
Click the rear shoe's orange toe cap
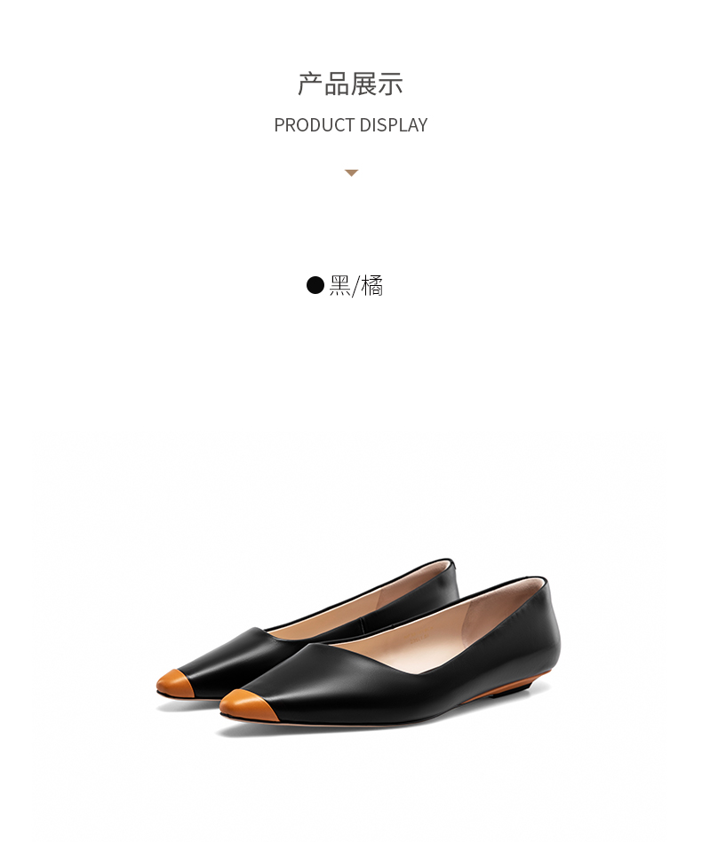(174, 683)
